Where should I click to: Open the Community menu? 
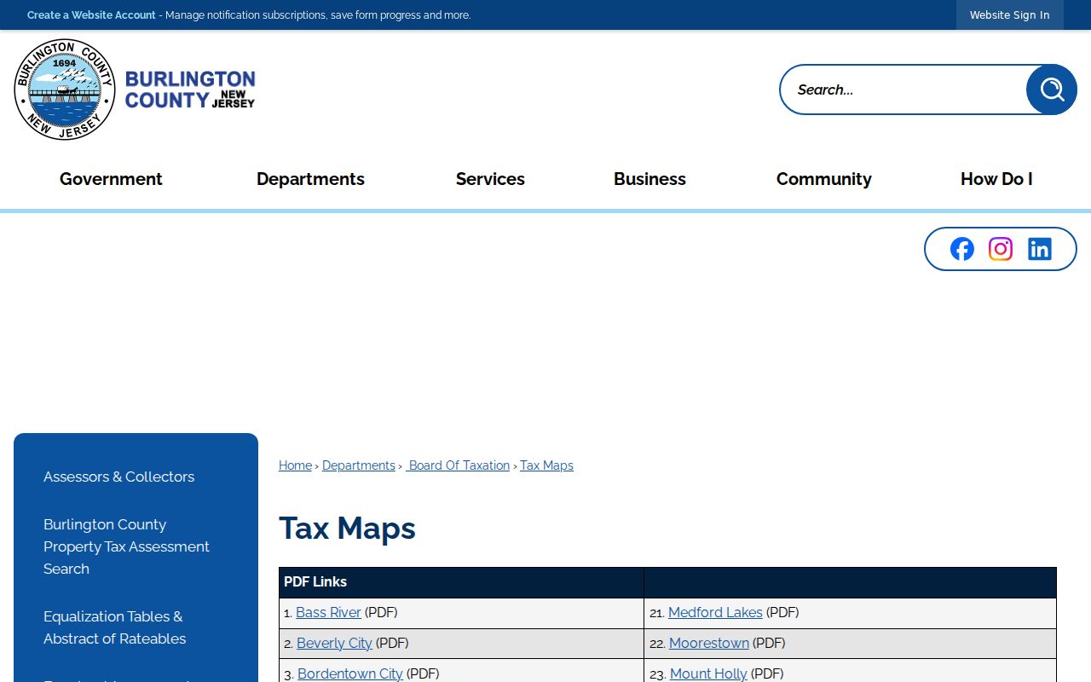point(823,179)
